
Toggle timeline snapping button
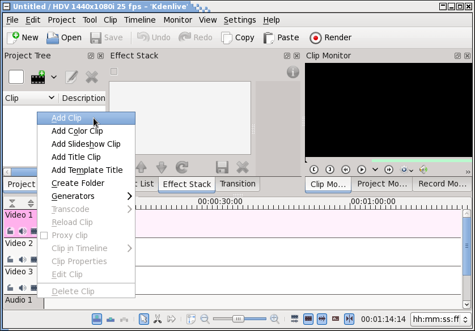349,319
